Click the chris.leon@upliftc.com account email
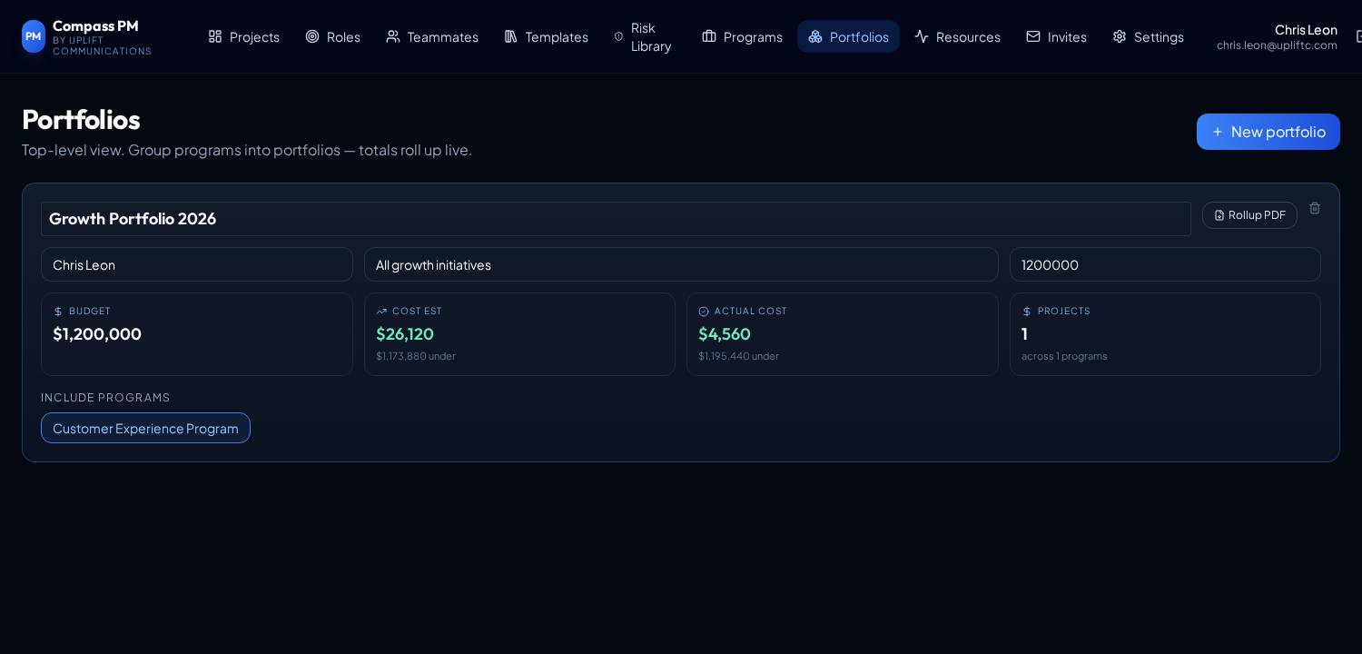This screenshot has width=1362, height=654. [1277, 45]
